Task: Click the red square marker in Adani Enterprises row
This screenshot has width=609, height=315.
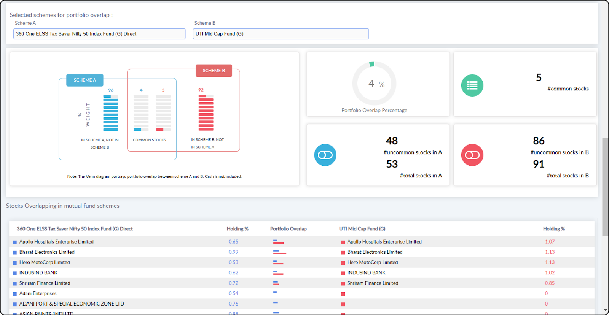Action: [343, 294]
